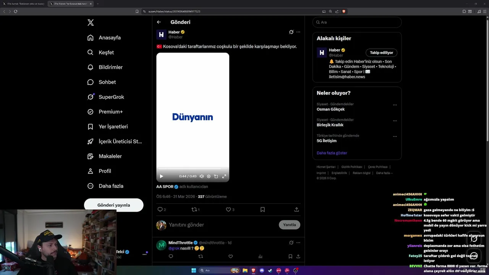Play the video

tap(161, 176)
